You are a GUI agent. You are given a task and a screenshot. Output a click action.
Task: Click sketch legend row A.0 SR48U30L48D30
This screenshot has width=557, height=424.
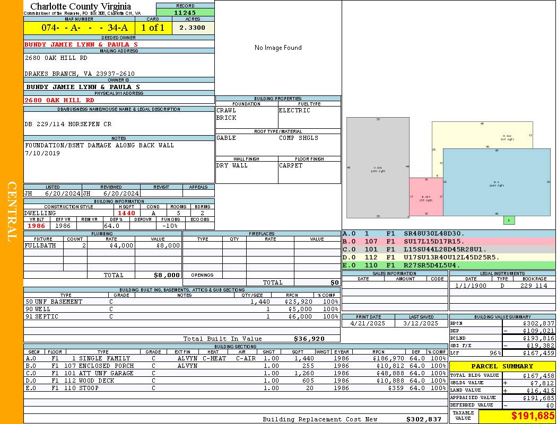click(449, 234)
